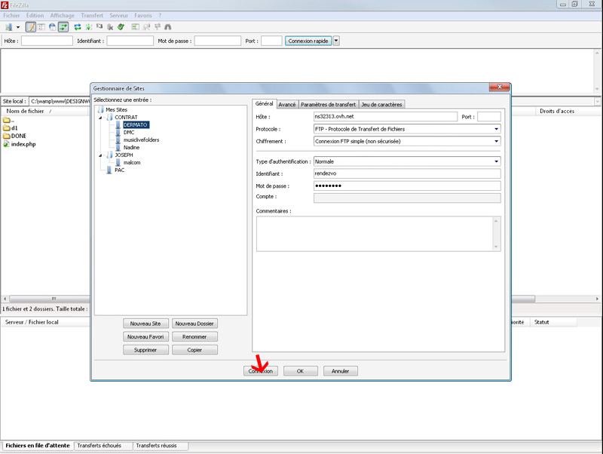603x454 pixels.
Task: Open the Connexion rapide history dropdown
Action: click(336, 41)
